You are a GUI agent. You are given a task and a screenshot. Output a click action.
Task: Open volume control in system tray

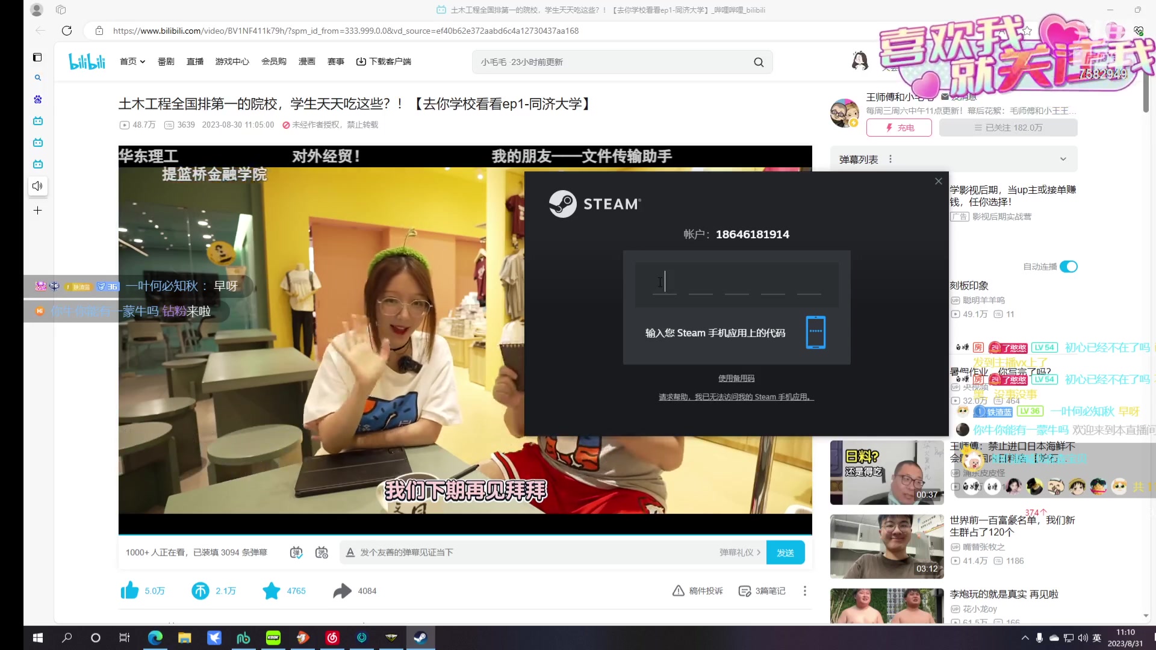(x=1083, y=638)
